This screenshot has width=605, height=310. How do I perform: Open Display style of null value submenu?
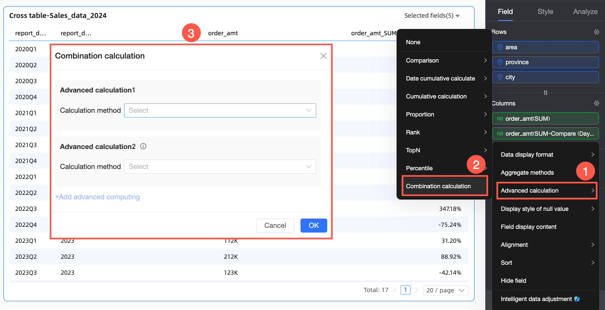(x=547, y=209)
